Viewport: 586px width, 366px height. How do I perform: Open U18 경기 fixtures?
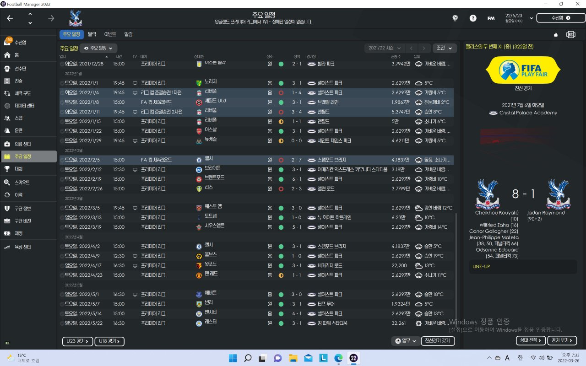click(x=109, y=341)
